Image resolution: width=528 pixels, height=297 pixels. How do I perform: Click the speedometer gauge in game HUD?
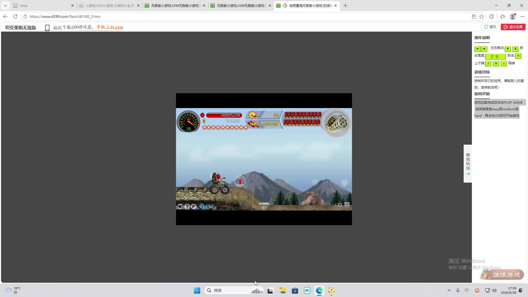[188, 121]
